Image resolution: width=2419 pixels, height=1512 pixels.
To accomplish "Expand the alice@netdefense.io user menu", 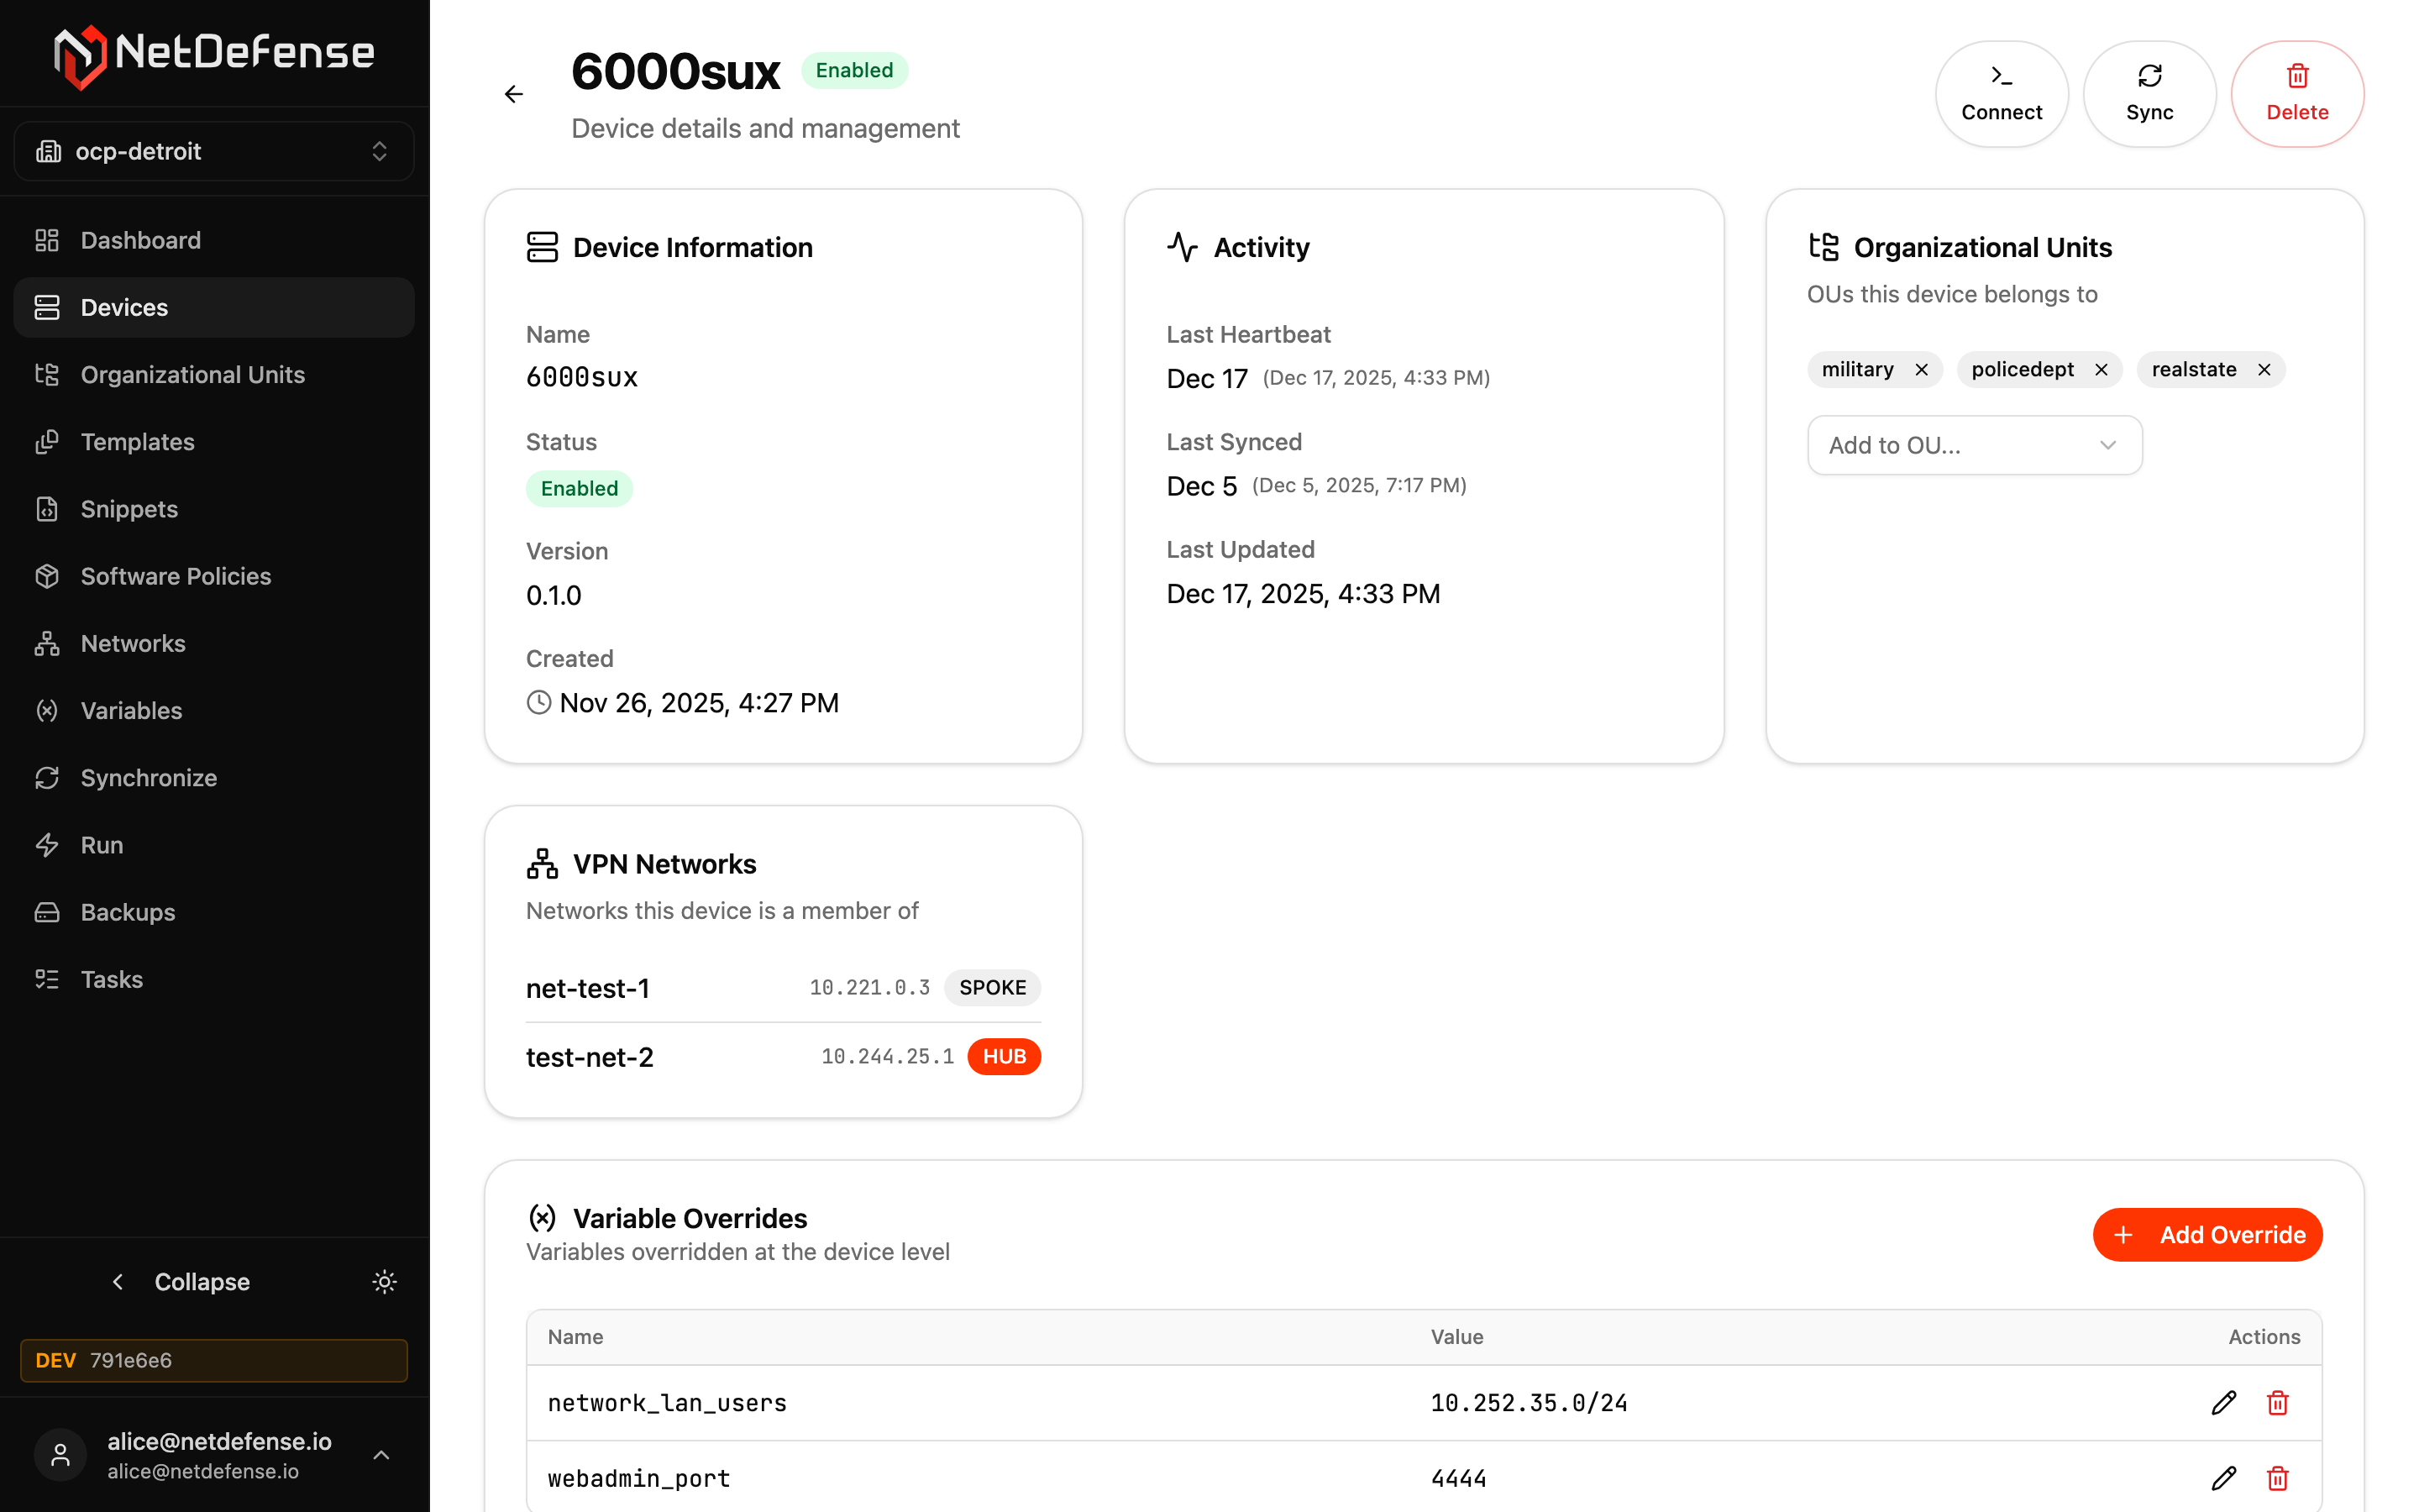I will [x=214, y=1455].
